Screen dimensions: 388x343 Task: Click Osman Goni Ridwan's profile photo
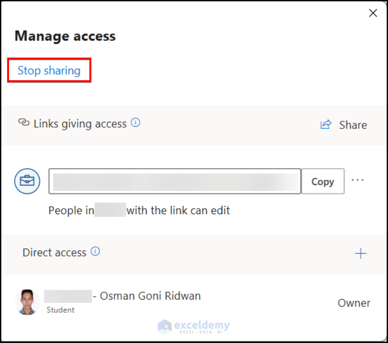27,302
